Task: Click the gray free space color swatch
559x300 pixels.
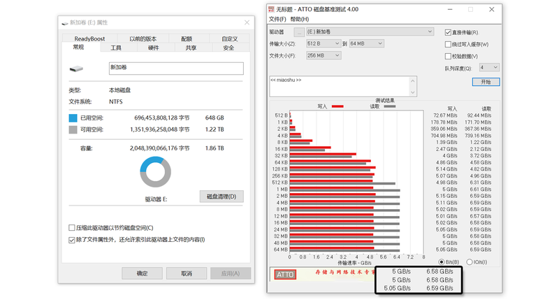Action: tap(73, 129)
